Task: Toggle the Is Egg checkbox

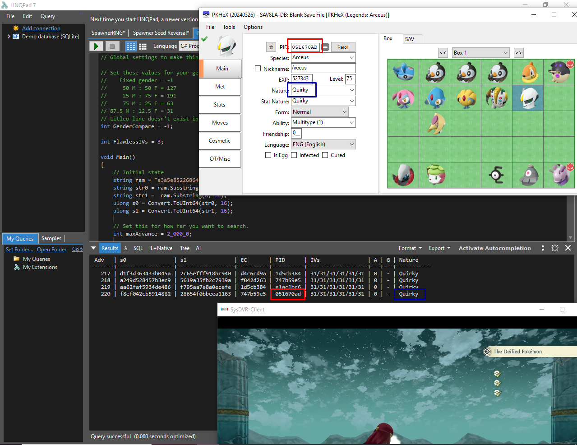Action: 268,155
